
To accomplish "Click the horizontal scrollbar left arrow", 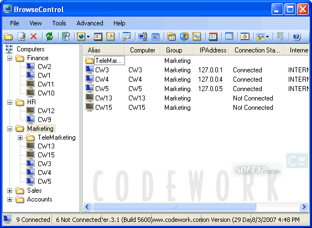I will [x=87, y=207].
